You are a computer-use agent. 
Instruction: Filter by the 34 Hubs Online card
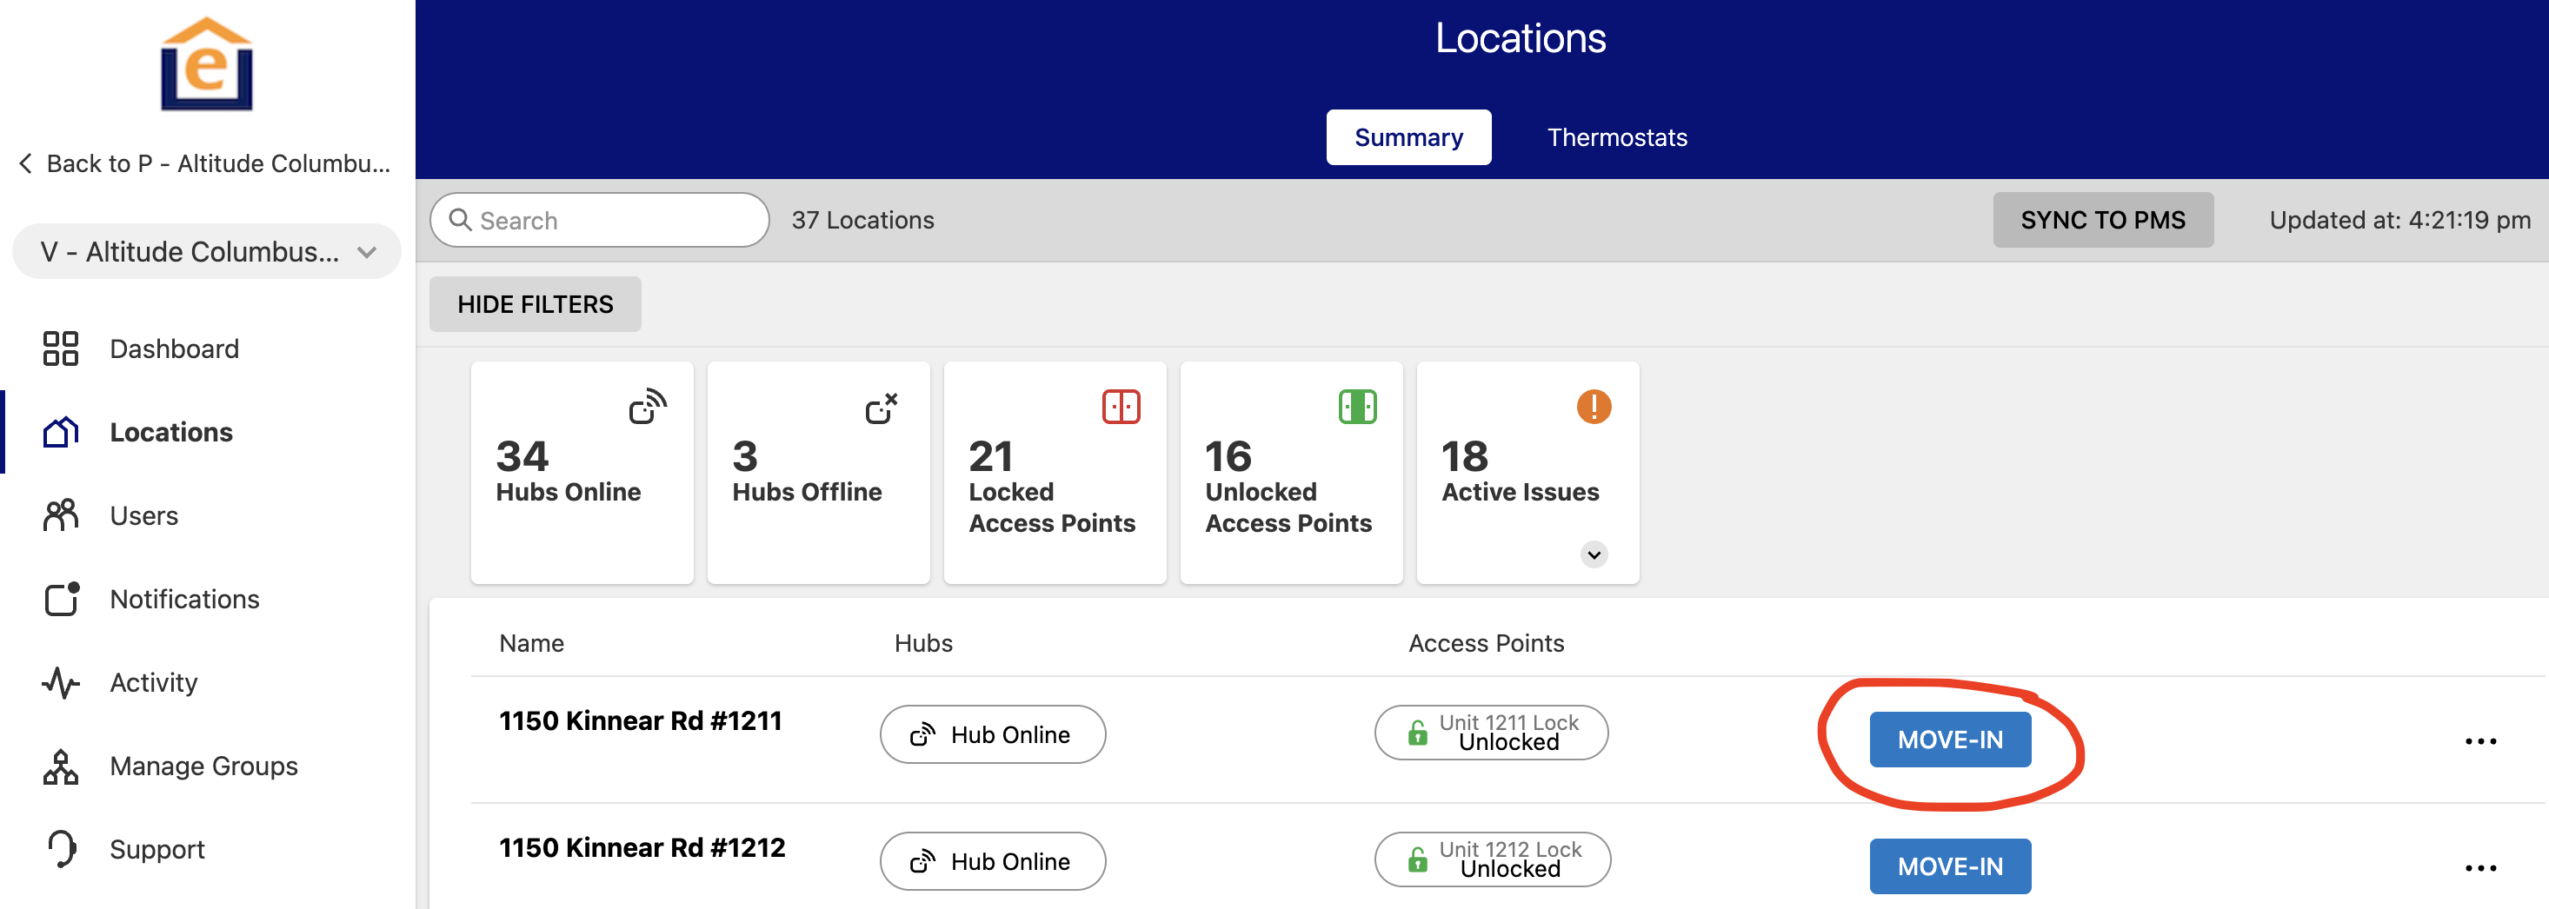click(x=582, y=472)
